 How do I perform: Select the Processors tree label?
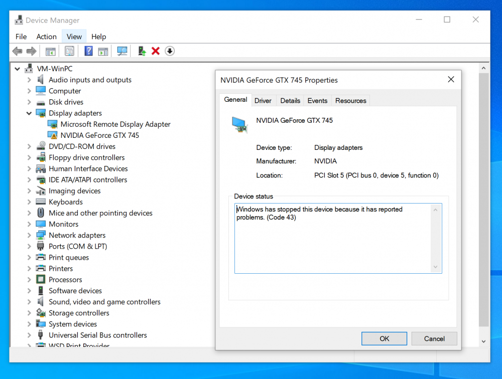(65, 280)
